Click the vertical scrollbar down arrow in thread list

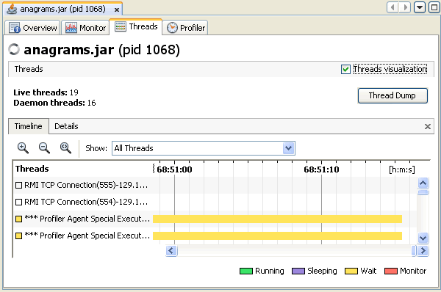click(x=423, y=238)
